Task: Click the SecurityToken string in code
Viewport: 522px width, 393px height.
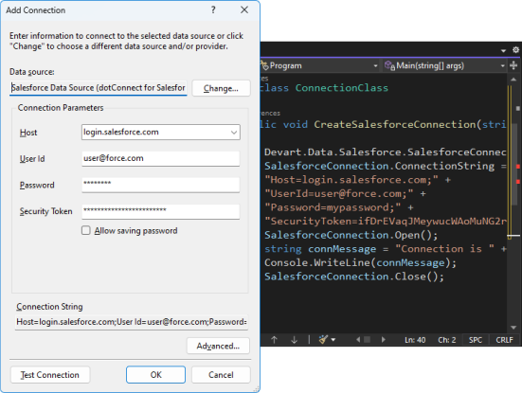Action: tap(386, 222)
